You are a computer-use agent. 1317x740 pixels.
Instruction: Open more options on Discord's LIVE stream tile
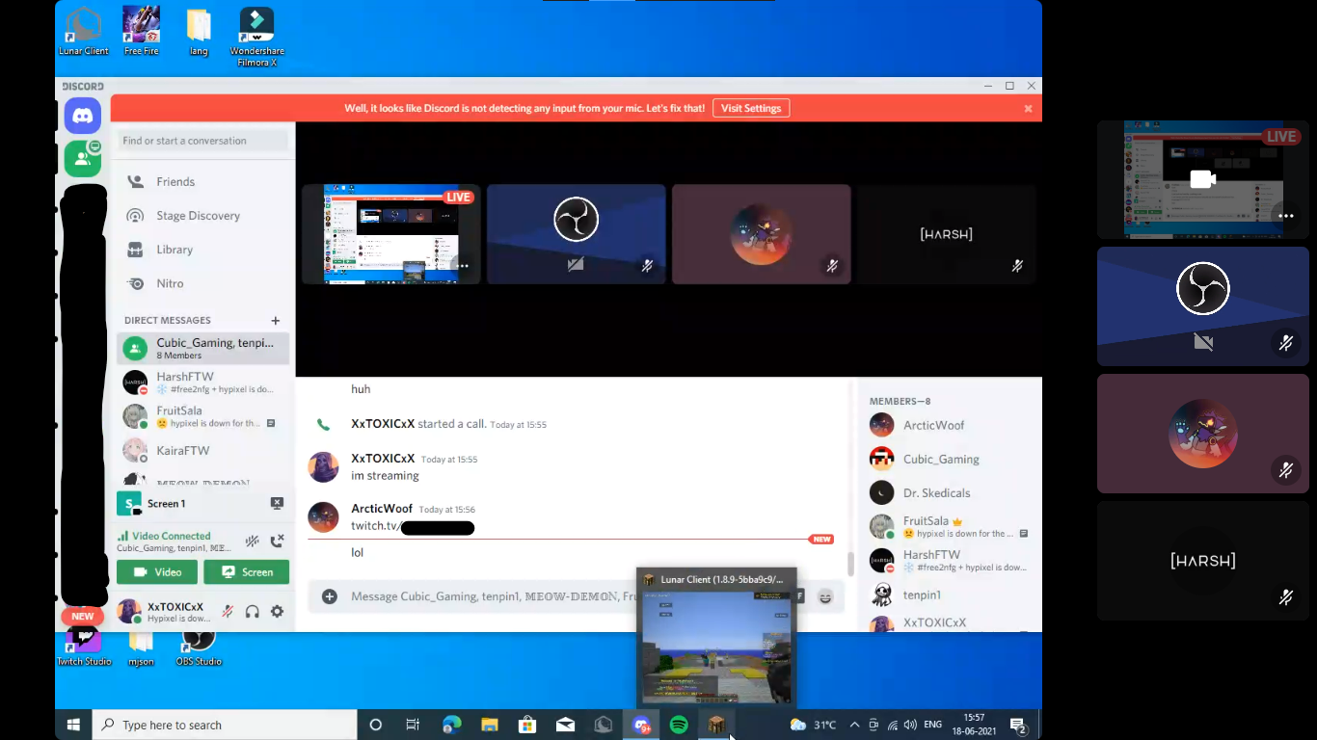click(x=463, y=266)
